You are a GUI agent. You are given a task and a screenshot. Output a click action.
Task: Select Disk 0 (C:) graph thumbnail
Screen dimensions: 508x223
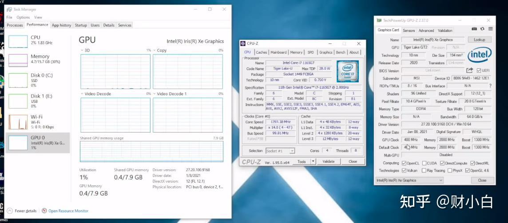[x=18, y=80]
